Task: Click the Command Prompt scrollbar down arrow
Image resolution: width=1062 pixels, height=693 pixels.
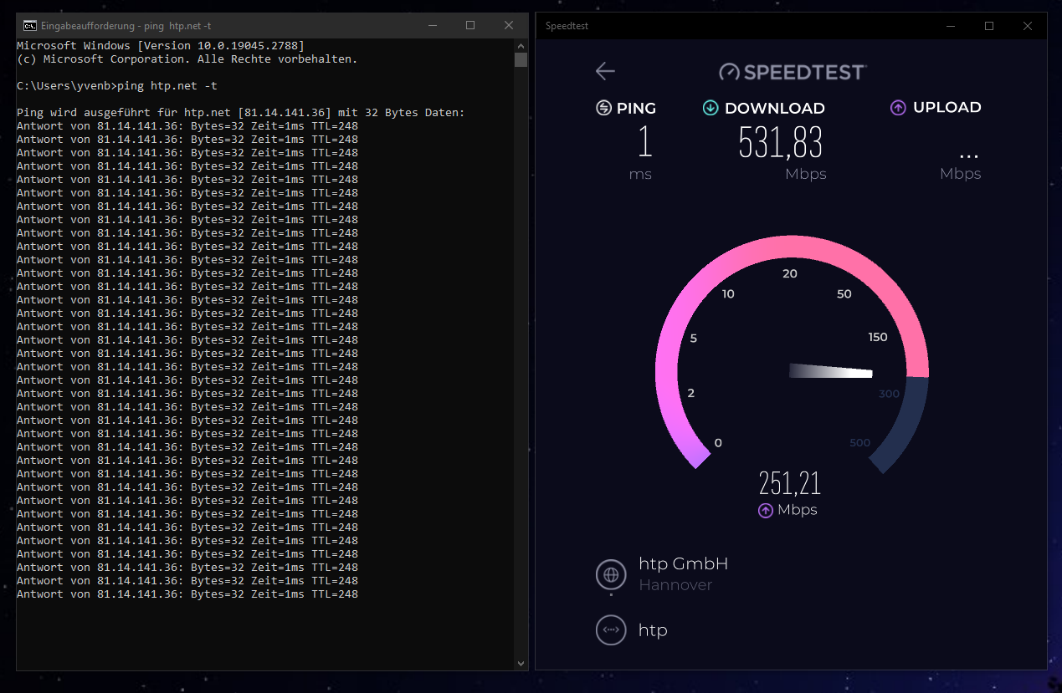Action: pyautogui.click(x=521, y=663)
